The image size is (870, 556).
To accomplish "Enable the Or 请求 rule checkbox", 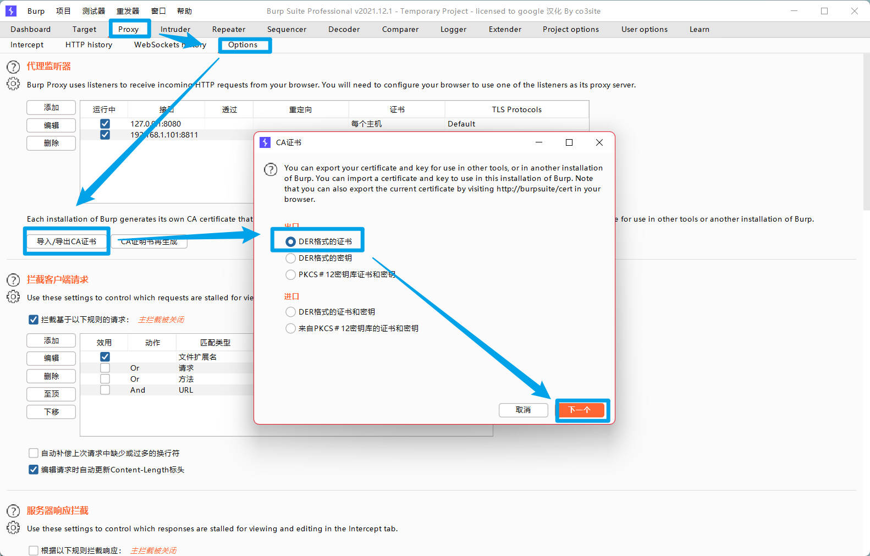I will pos(105,368).
